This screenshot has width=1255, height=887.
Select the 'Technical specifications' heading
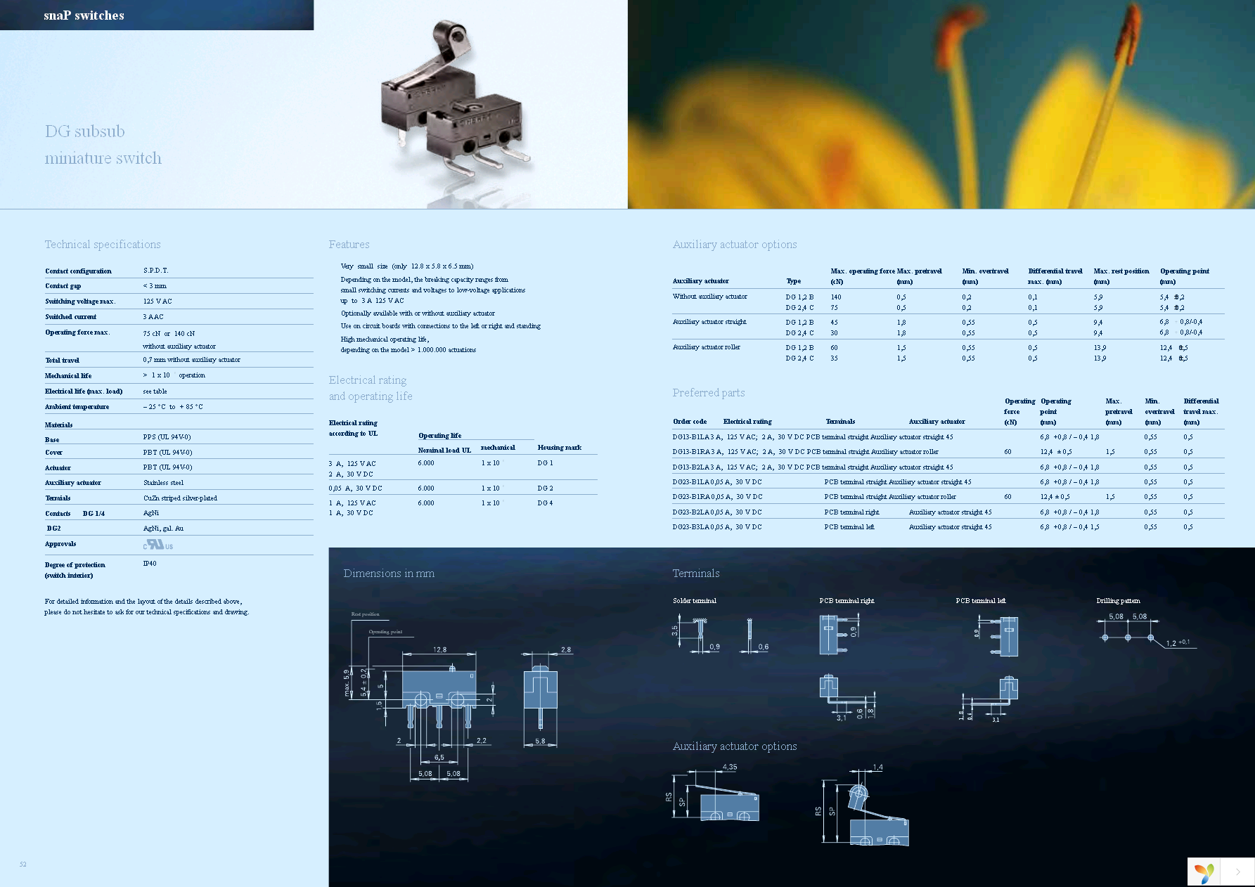(x=103, y=245)
